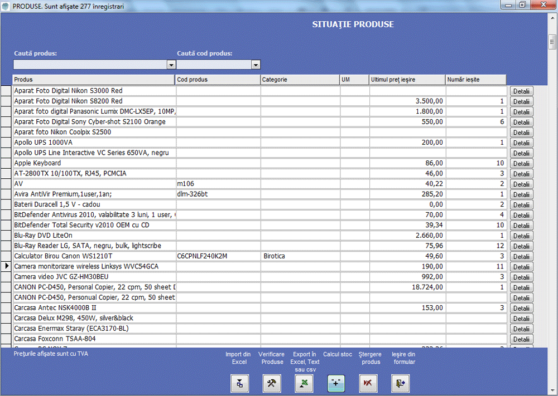Viewport: 558px width, 396px height.
Task: Click product name CANON PC-D450, Personual Copier
Action: [95, 297]
